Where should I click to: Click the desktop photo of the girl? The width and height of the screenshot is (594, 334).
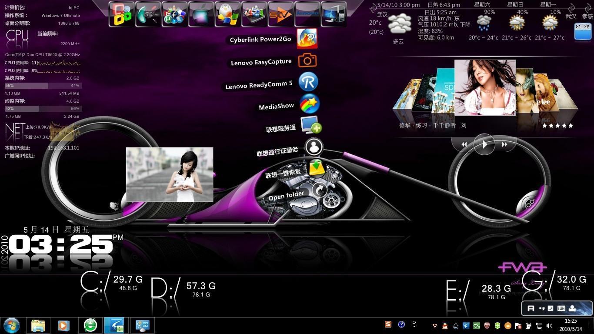tap(169, 174)
